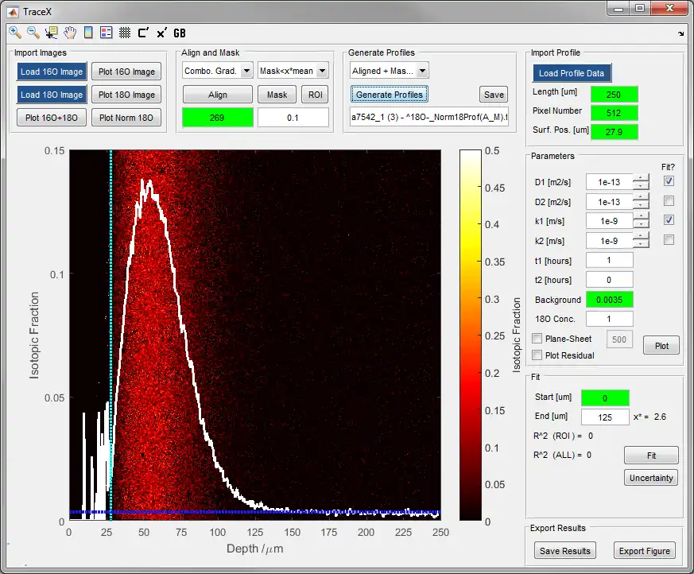Enable the Plane-Sheet checkbox
694x574 pixels.
(537, 339)
